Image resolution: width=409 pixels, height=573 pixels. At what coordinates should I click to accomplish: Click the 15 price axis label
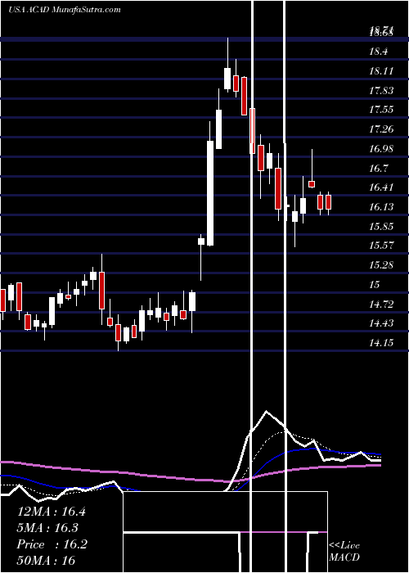pos(375,285)
